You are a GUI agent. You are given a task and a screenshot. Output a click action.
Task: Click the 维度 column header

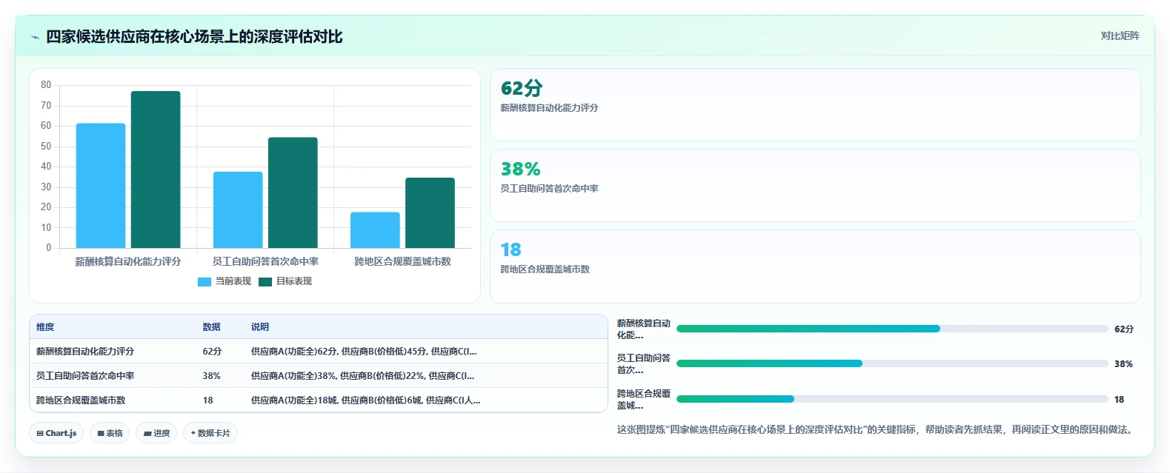click(45, 327)
